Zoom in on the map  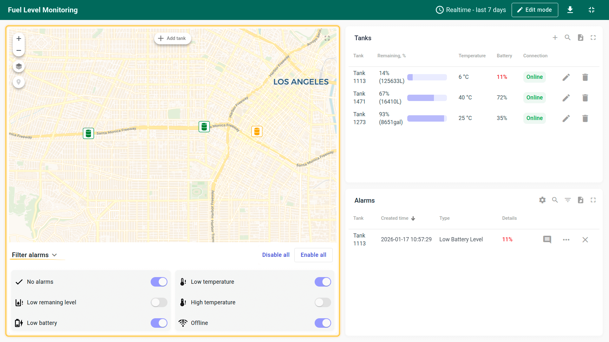(x=19, y=39)
